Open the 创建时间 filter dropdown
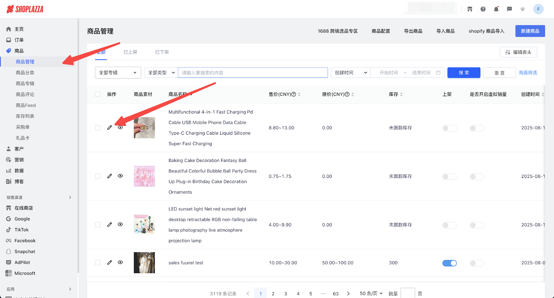 (351, 73)
